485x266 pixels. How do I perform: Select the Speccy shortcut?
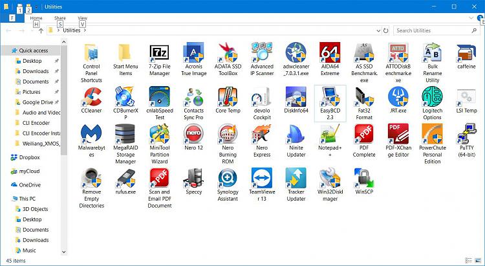pos(193,179)
